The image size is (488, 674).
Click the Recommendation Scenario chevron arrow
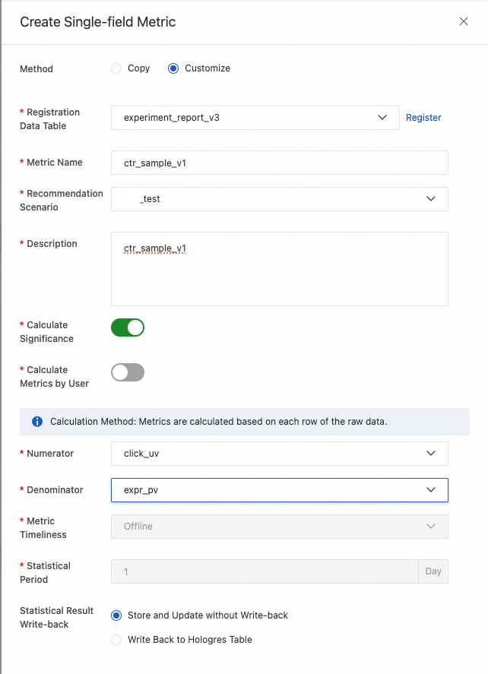point(430,198)
